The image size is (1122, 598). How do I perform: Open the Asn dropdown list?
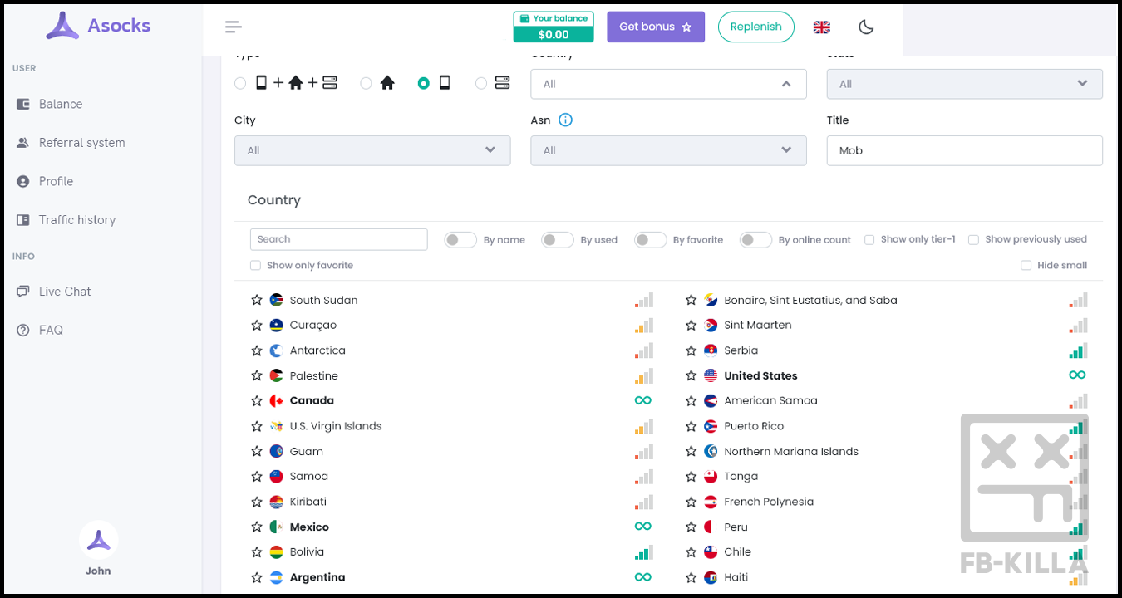(668, 150)
